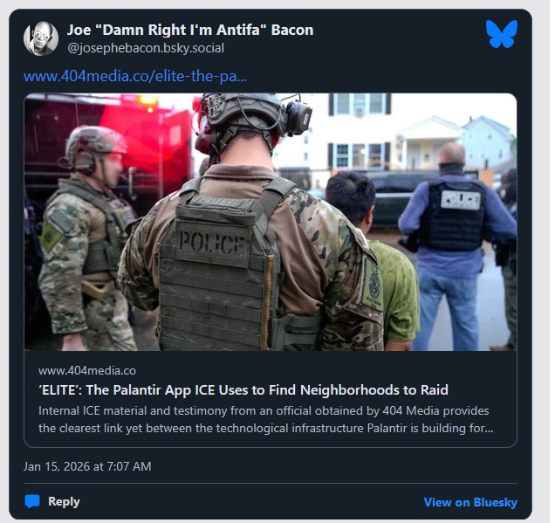555x523 pixels.
Task: Open the article preview photo
Action: point(271,222)
